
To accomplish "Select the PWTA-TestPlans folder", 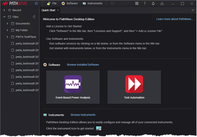I will [26, 37].
